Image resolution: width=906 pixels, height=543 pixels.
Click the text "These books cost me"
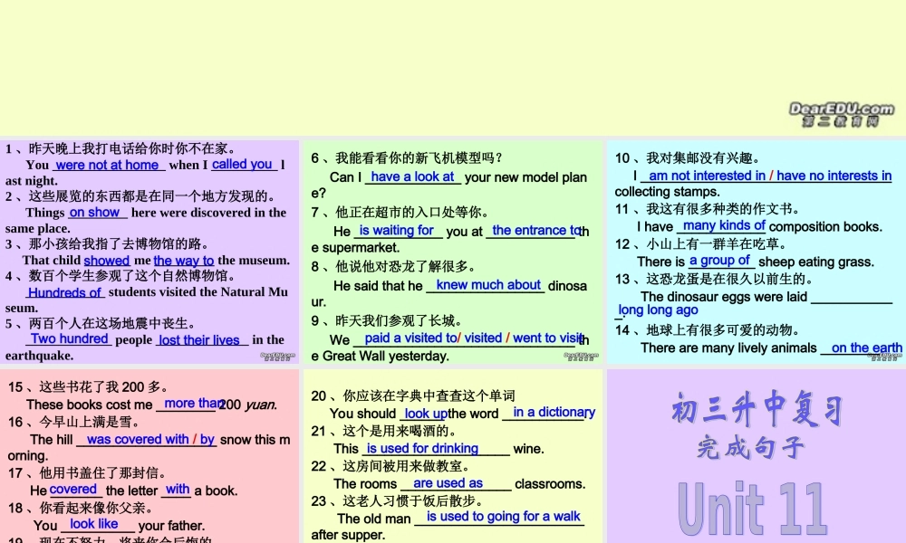coord(90,405)
